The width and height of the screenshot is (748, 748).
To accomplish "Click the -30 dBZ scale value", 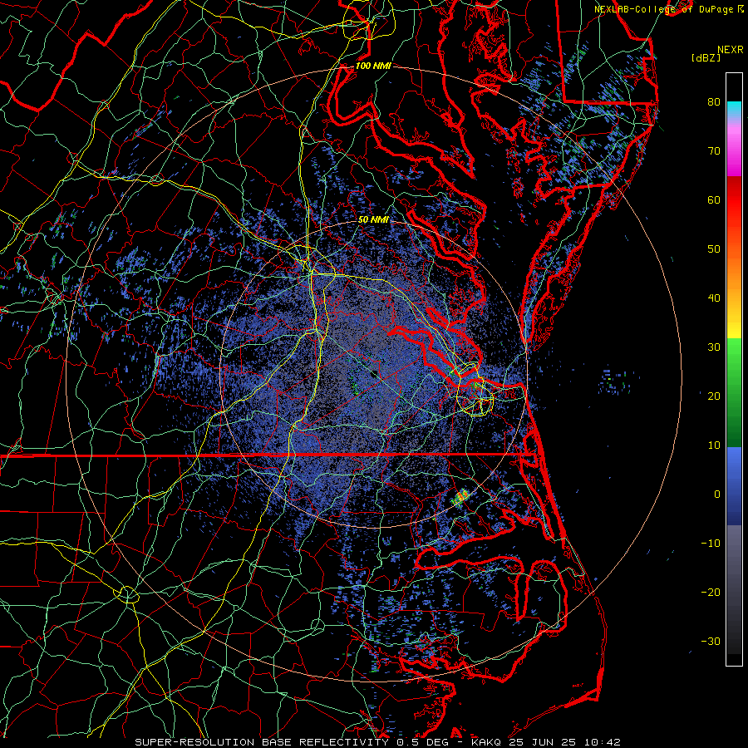I will (711, 642).
